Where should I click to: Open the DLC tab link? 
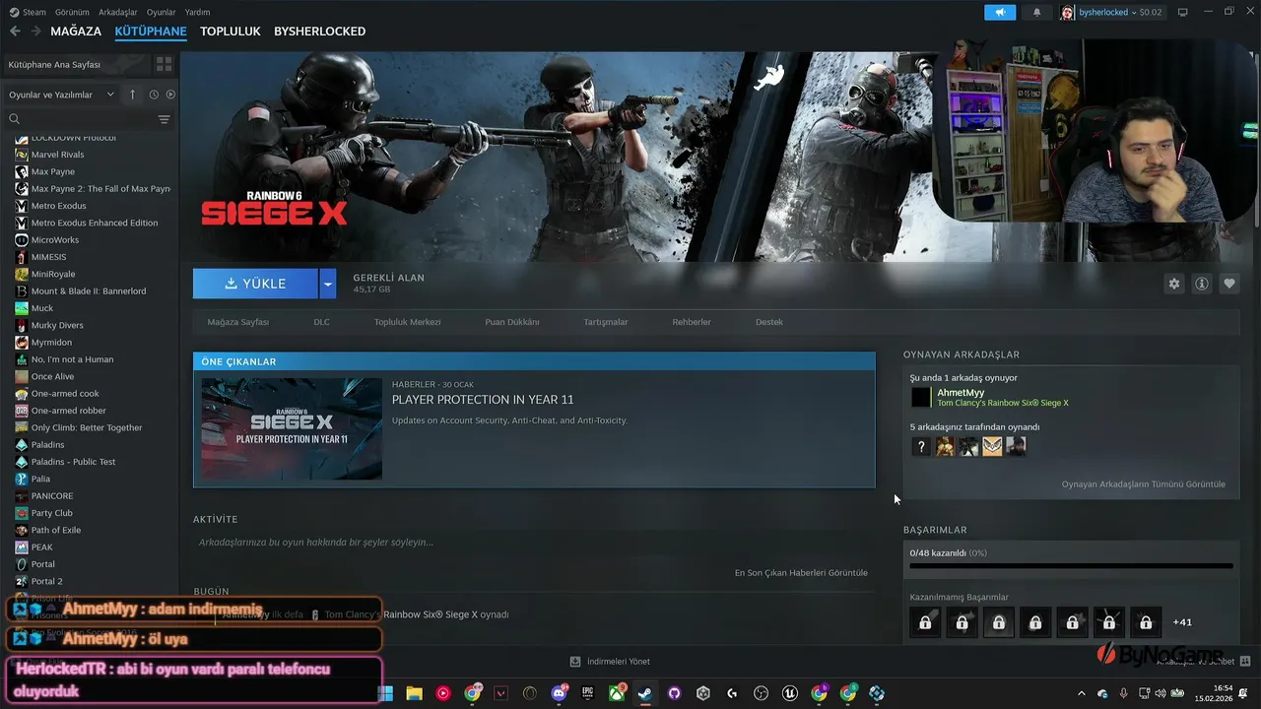click(322, 322)
